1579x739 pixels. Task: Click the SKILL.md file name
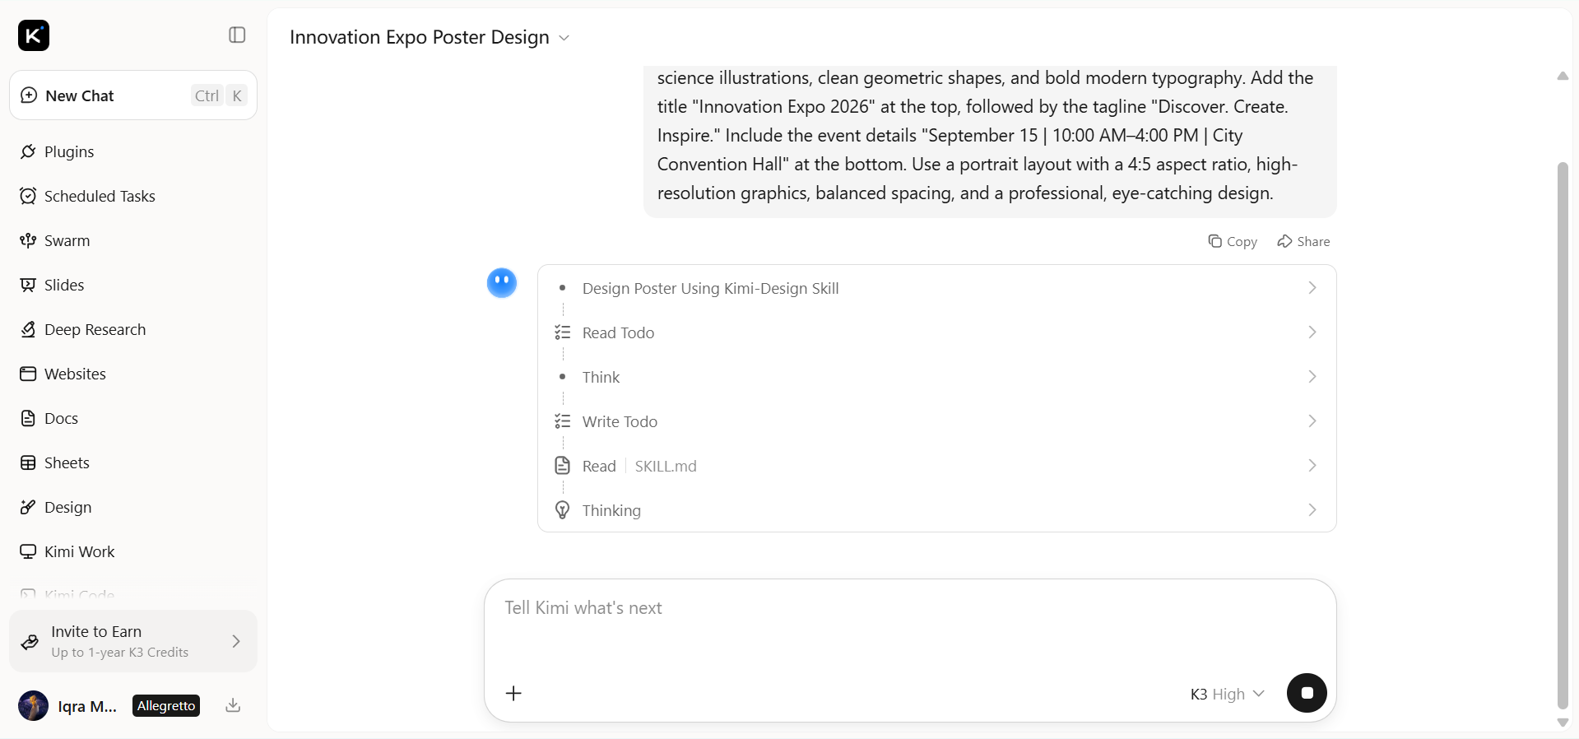coord(666,466)
